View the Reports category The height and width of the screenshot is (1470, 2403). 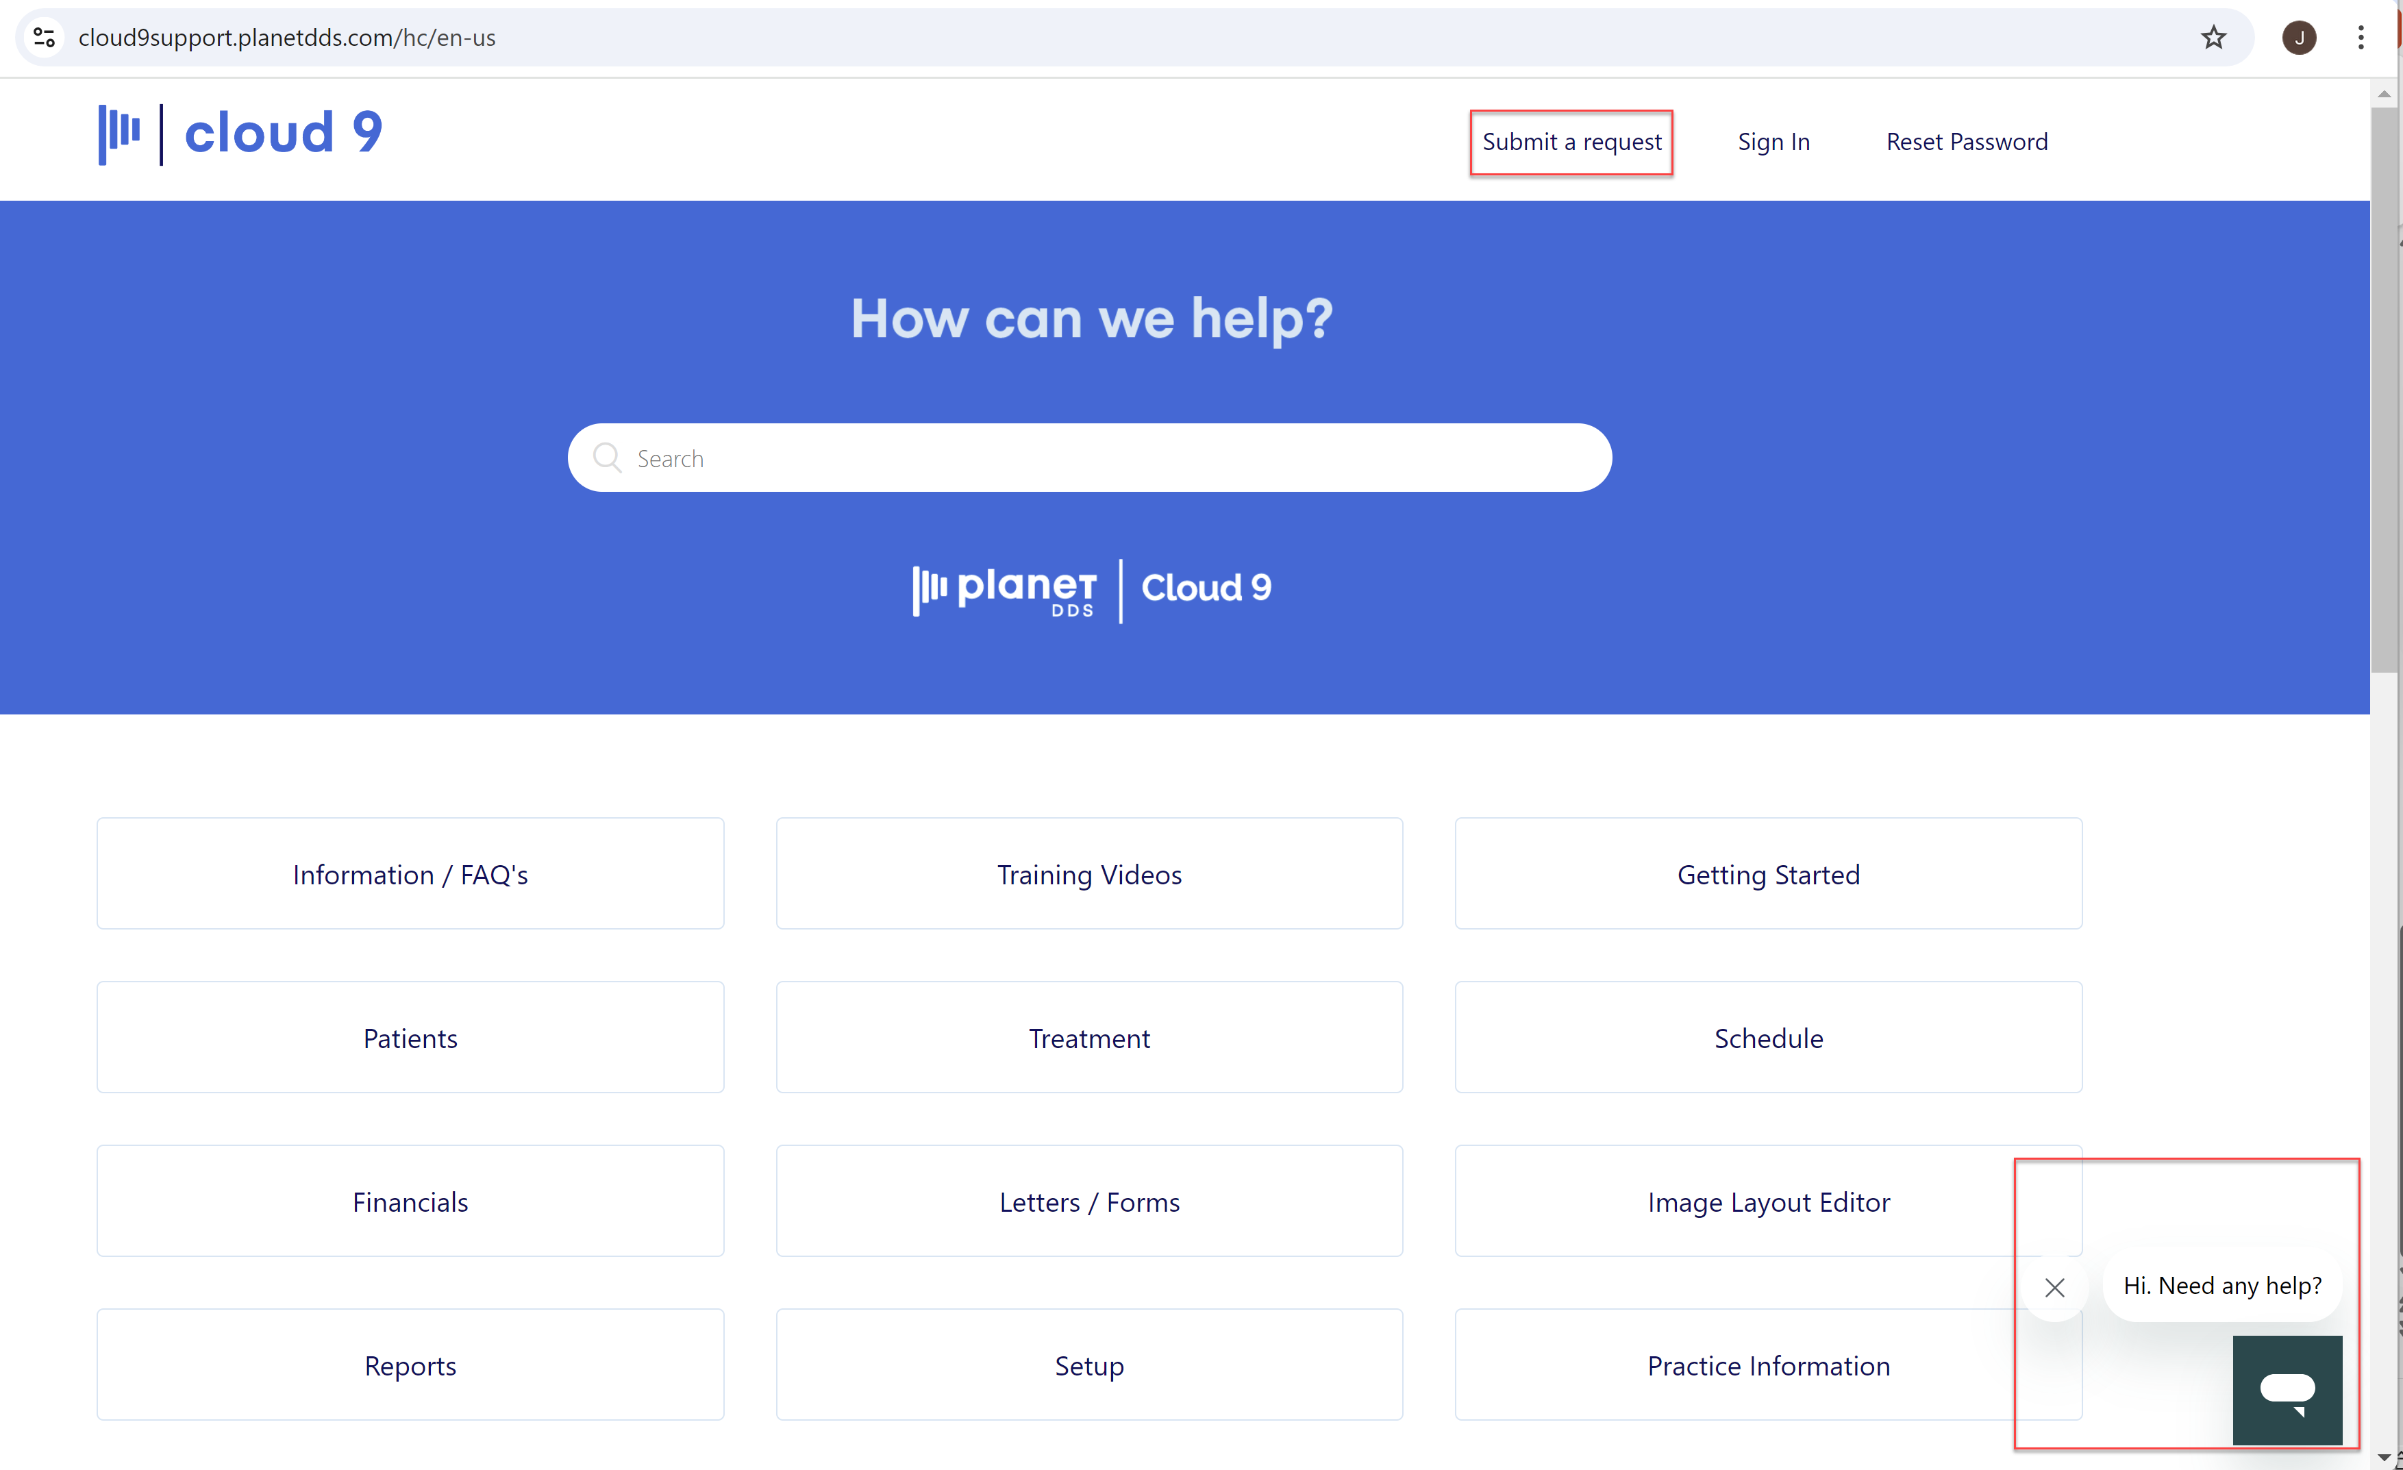(x=410, y=1366)
